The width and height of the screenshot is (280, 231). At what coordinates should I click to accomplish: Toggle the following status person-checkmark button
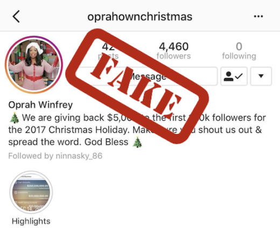(234, 76)
